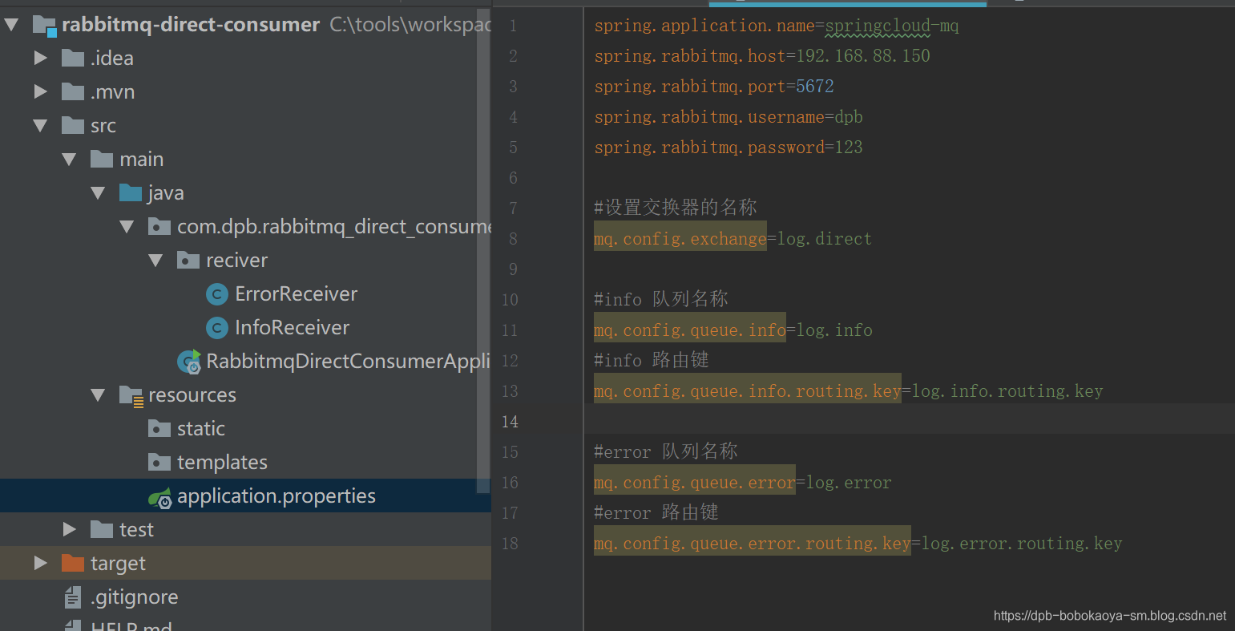
Task: Click line number 1 in the gutter
Action: pyautogui.click(x=513, y=26)
